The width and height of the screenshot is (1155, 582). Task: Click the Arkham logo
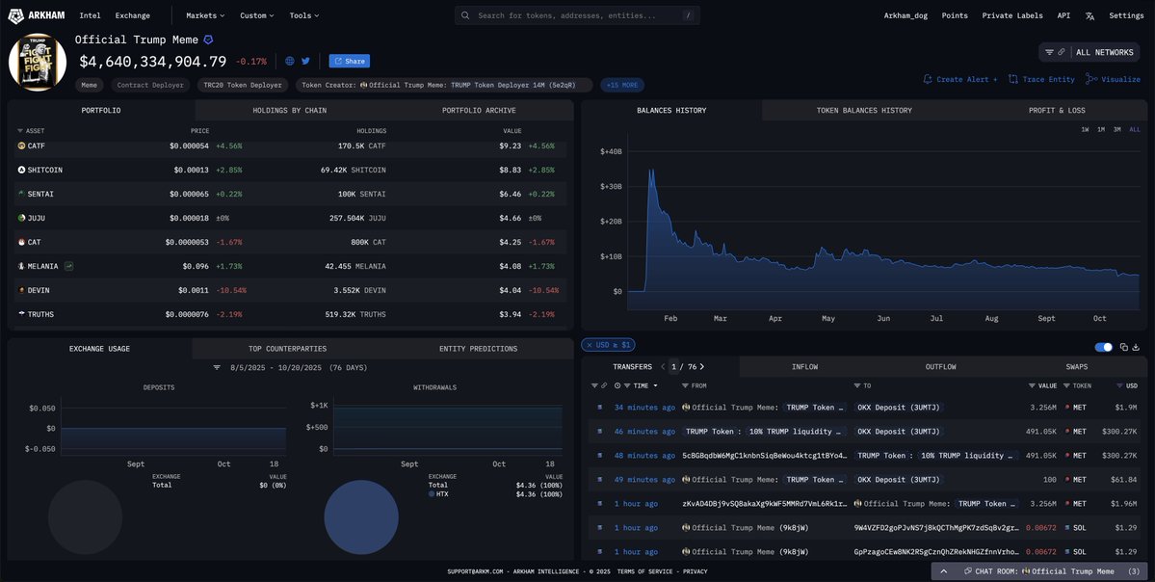click(x=37, y=15)
